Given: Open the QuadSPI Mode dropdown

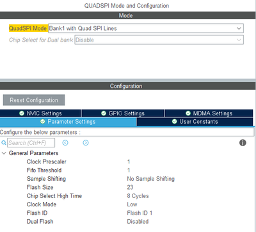Looking at the screenshot, I should 146,28.
